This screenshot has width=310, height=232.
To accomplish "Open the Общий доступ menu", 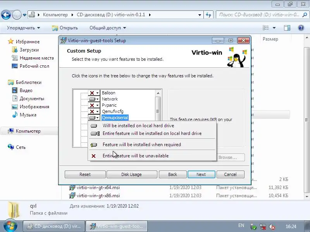I will 108,28.
